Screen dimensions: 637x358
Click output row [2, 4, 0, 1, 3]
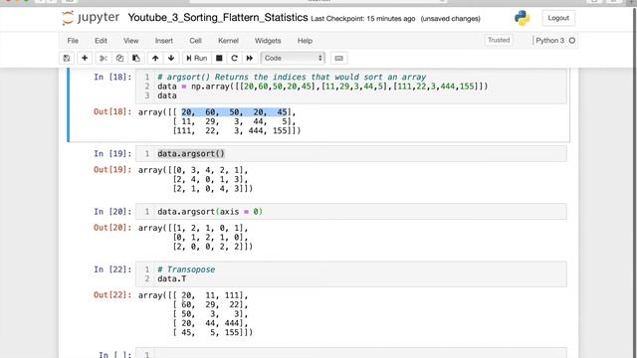210,179
